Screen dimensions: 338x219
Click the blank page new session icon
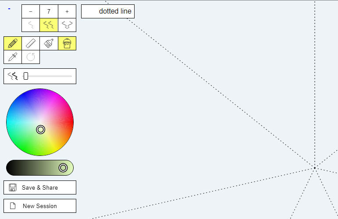pyautogui.click(x=13, y=206)
